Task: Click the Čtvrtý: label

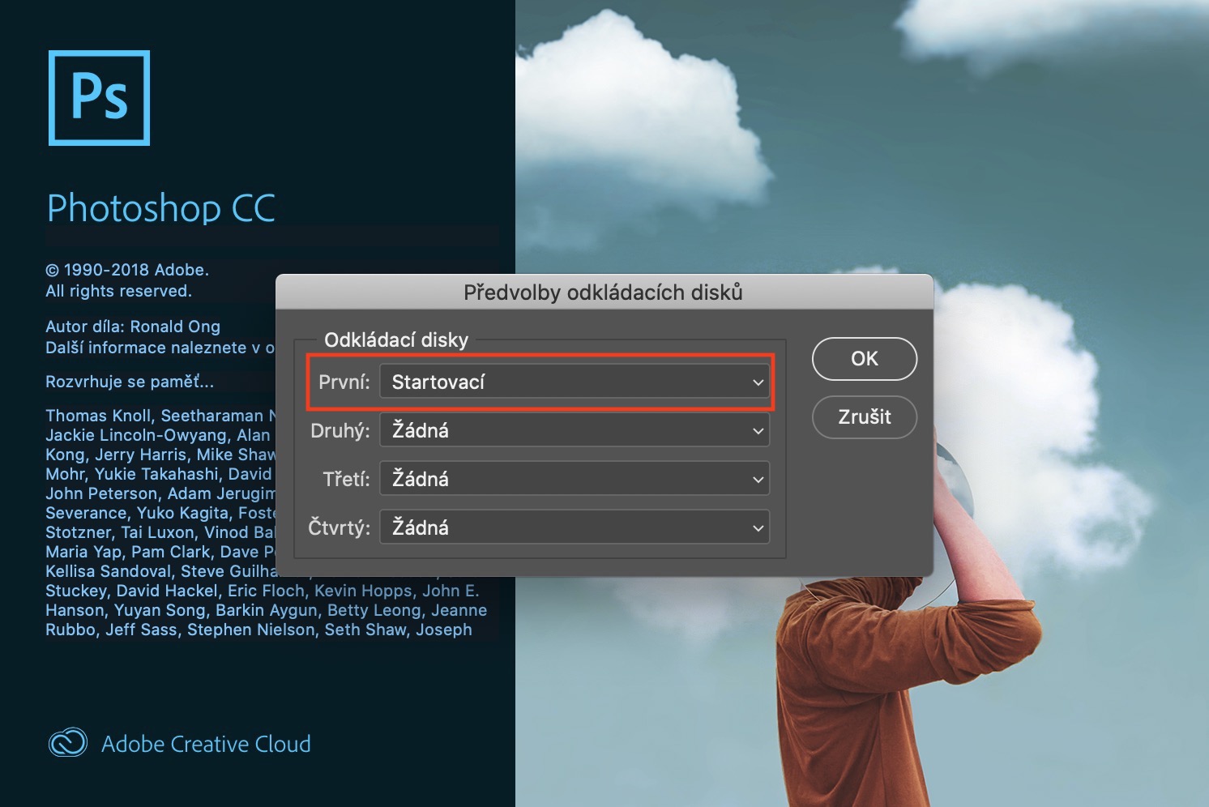Action: point(339,527)
